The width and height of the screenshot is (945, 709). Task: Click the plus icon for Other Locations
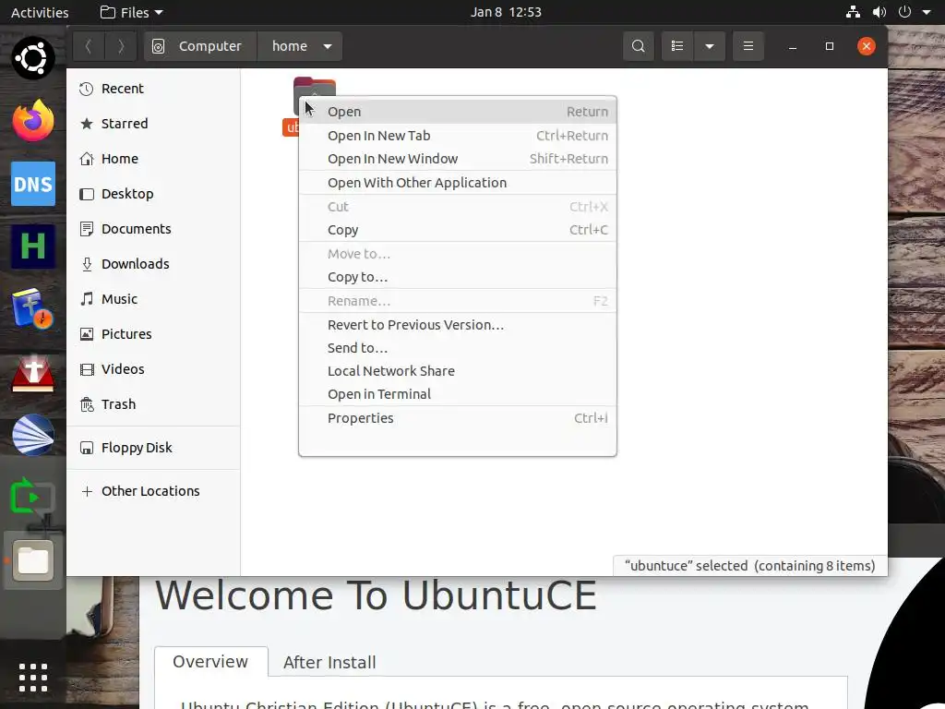coord(87,491)
